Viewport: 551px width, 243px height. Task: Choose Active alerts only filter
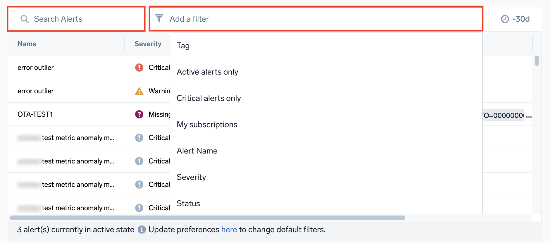tap(207, 72)
